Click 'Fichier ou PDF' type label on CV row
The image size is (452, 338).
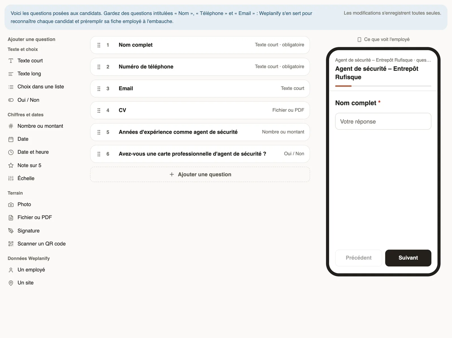tap(288, 110)
